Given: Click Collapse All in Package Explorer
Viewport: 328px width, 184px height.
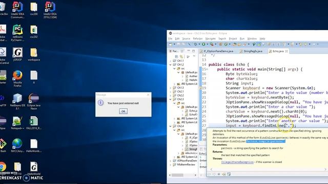Looking at the screenshot, I should click(176, 57).
